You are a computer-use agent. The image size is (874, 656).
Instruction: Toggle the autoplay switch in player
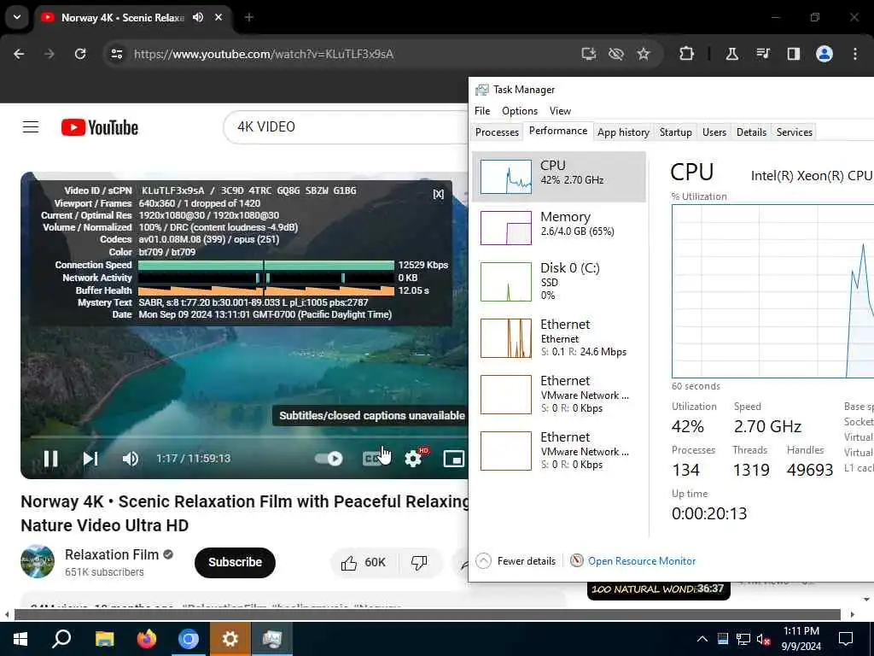pyautogui.click(x=329, y=459)
